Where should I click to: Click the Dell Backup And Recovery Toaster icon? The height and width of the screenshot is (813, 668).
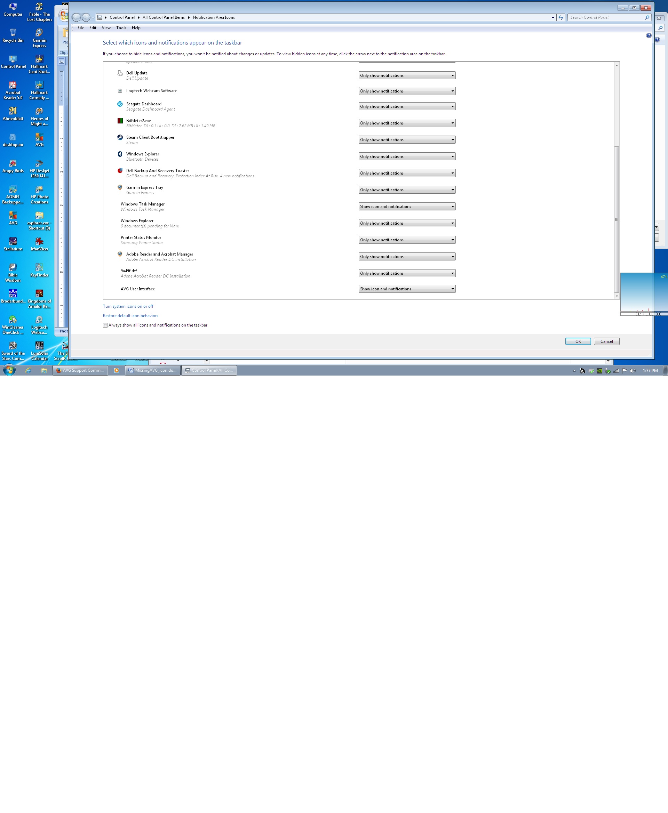click(x=120, y=171)
